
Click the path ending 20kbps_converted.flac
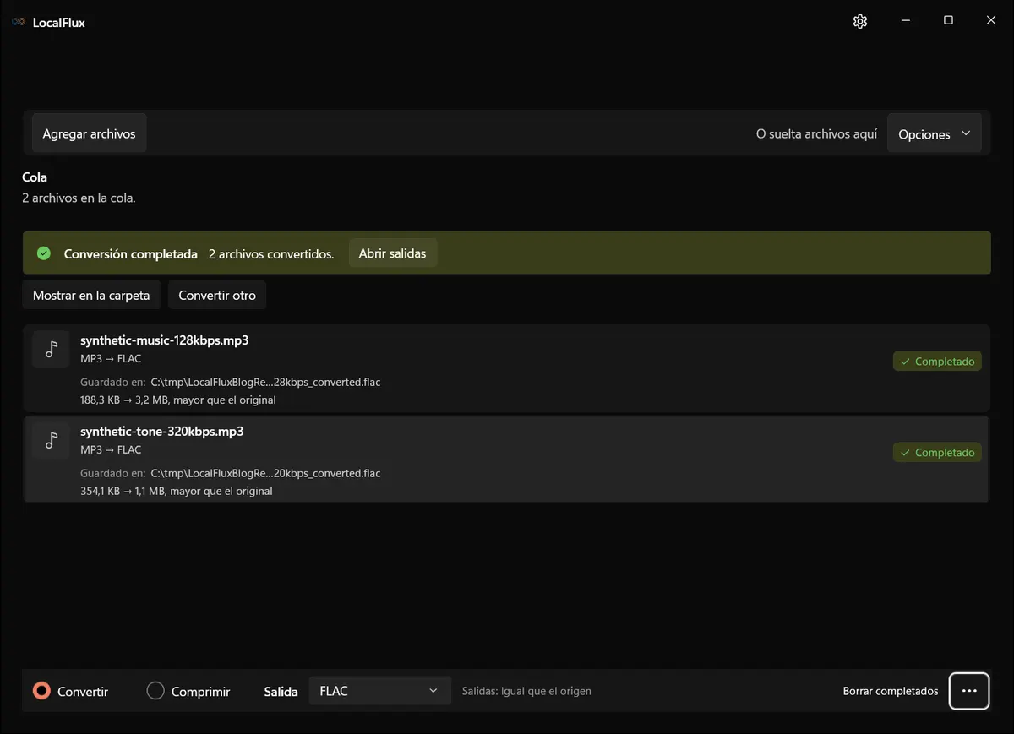pos(266,474)
